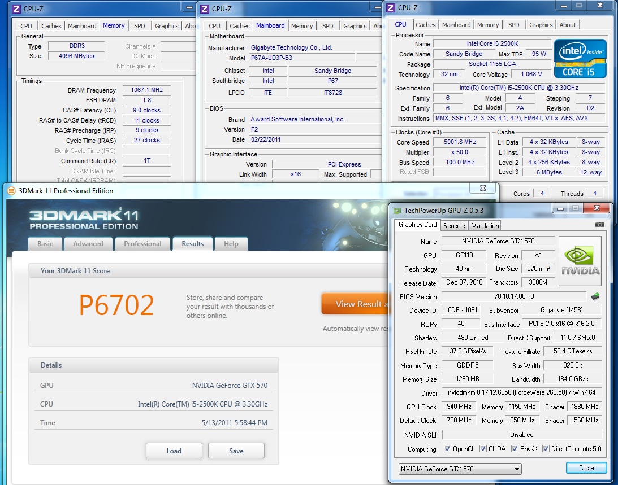Click the CPU-Z icon of the rightmost window
Image resolution: width=618 pixels, height=485 pixels.
[391, 7]
